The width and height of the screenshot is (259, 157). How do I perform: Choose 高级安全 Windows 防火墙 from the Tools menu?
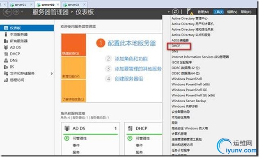click(x=190, y=128)
